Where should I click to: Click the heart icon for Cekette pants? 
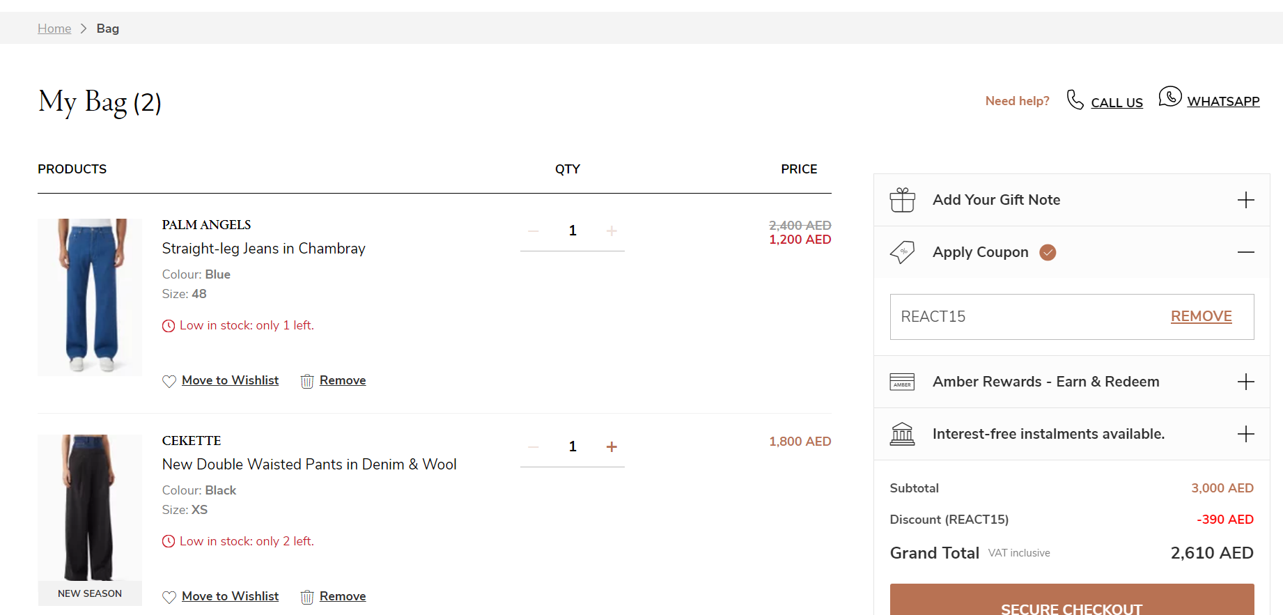pyautogui.click(x=169, y=597)
